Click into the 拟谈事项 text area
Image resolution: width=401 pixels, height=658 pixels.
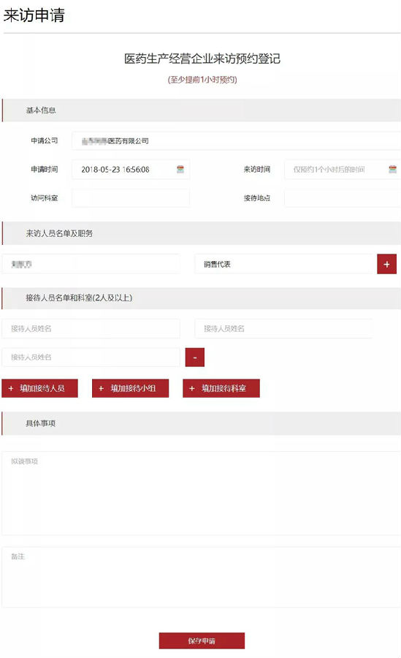pos(202,493)
